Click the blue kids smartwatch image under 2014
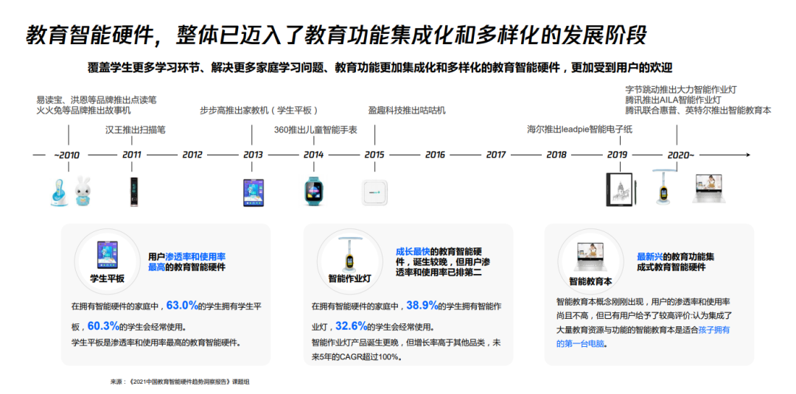The height and width of the screenshot is (394, 796). pyautogui.click(x=314, y=191)
